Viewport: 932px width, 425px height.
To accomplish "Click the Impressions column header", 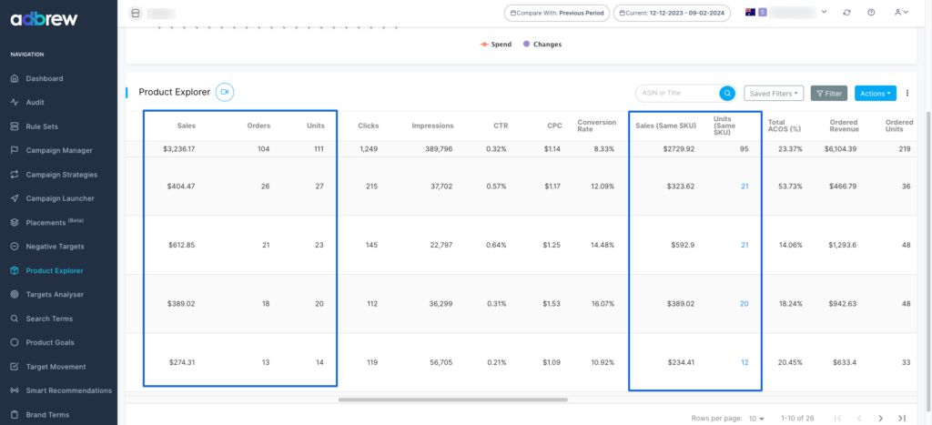I will tap(432, 126).
